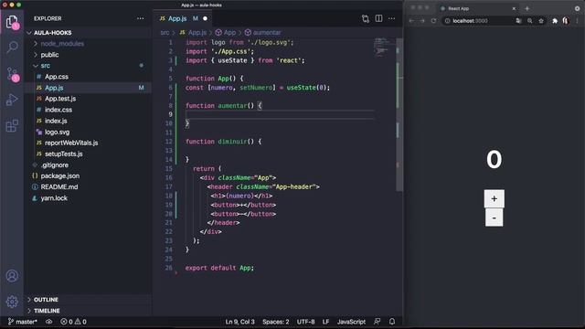Viewport: 585px width, 329px height.
Task: Open the Run and Debug view
Action: tap(12, 100)
